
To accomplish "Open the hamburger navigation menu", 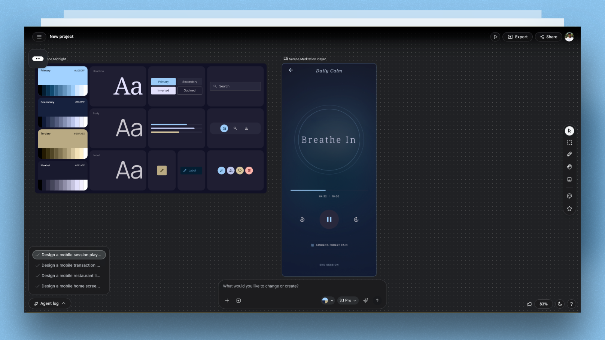I will click(39, 37).
